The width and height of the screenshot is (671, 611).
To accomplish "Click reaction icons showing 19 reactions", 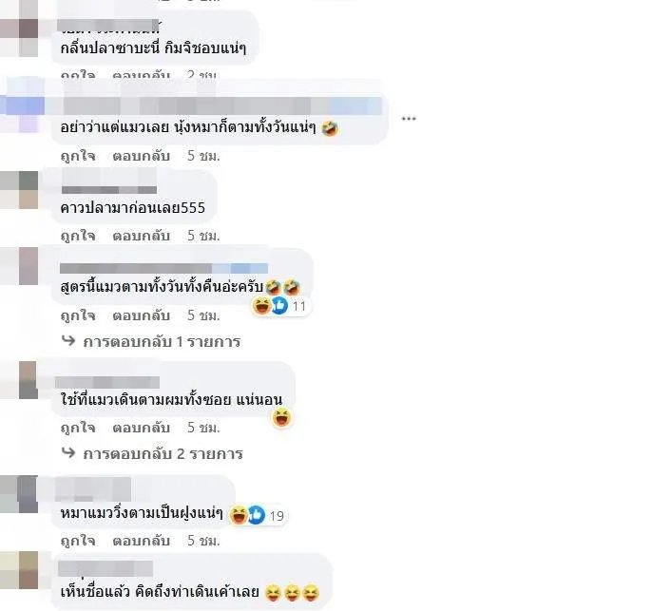I will pos(258,515).
